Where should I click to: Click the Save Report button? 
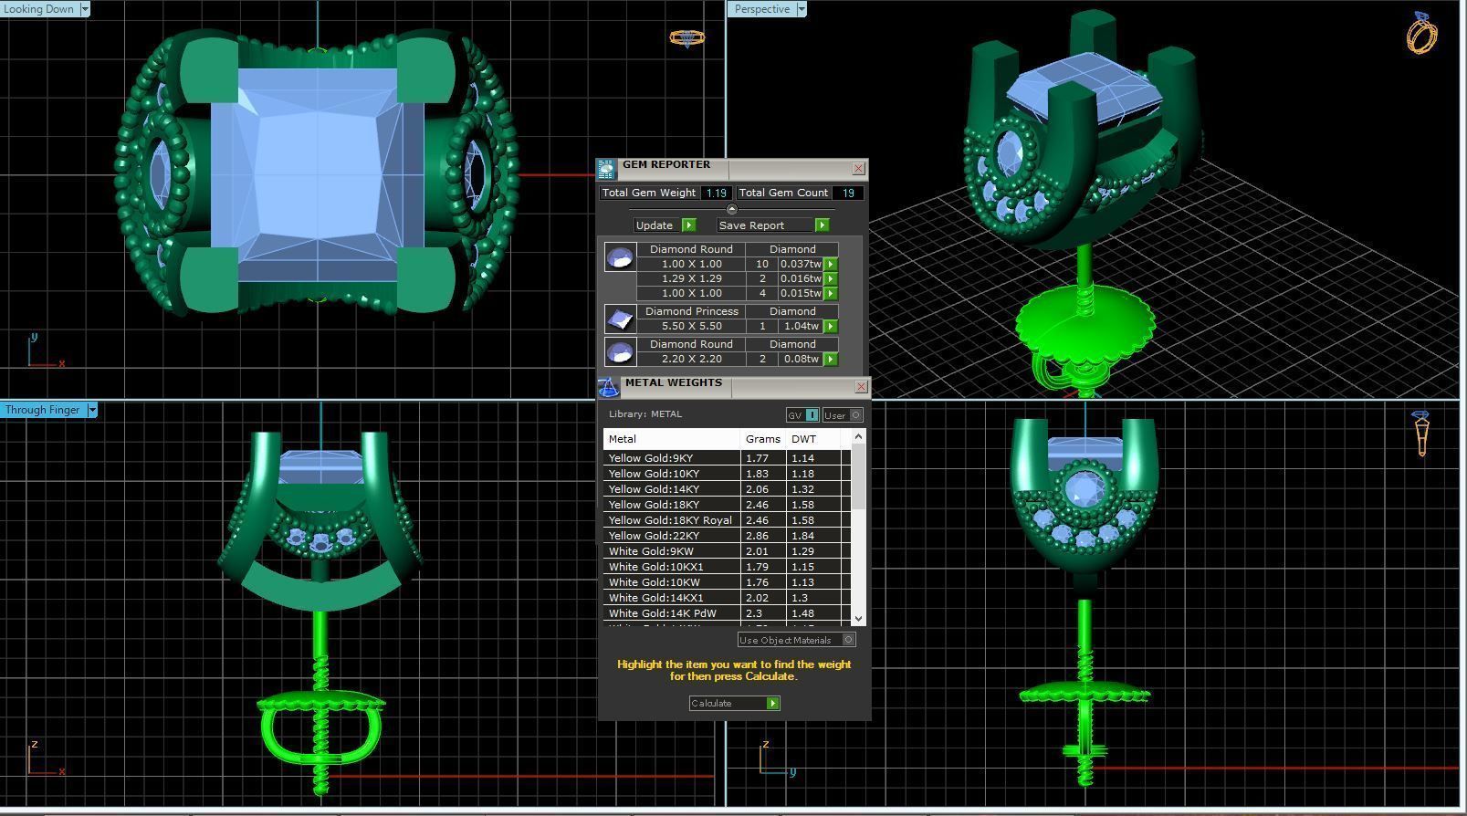(772, 225)
